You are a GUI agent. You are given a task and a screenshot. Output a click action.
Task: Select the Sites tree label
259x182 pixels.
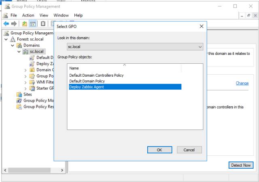click(x=28, y=94)
